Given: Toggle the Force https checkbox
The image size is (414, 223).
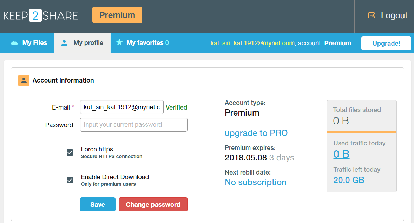Looking at the screenshot, I should pos(70,152).
